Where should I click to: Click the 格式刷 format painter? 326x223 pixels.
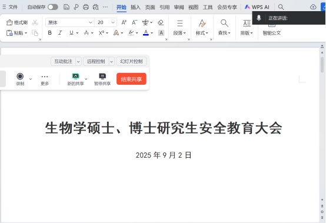pos(17,22)
